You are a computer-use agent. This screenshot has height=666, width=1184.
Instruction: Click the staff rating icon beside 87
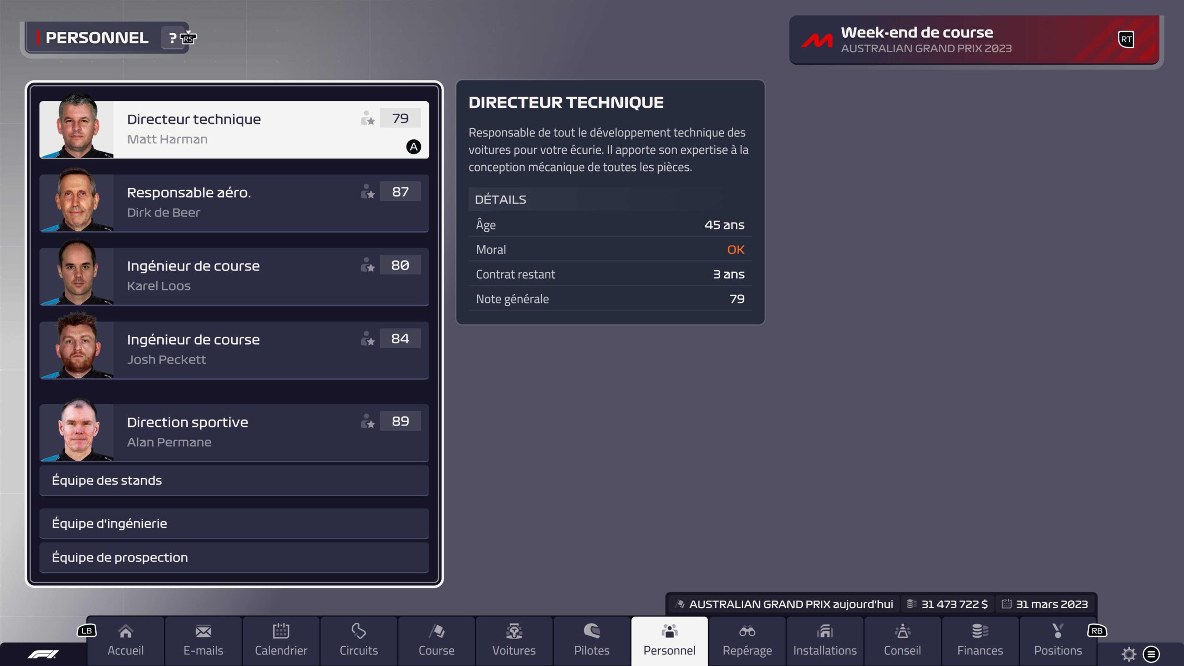click(368, 192)
